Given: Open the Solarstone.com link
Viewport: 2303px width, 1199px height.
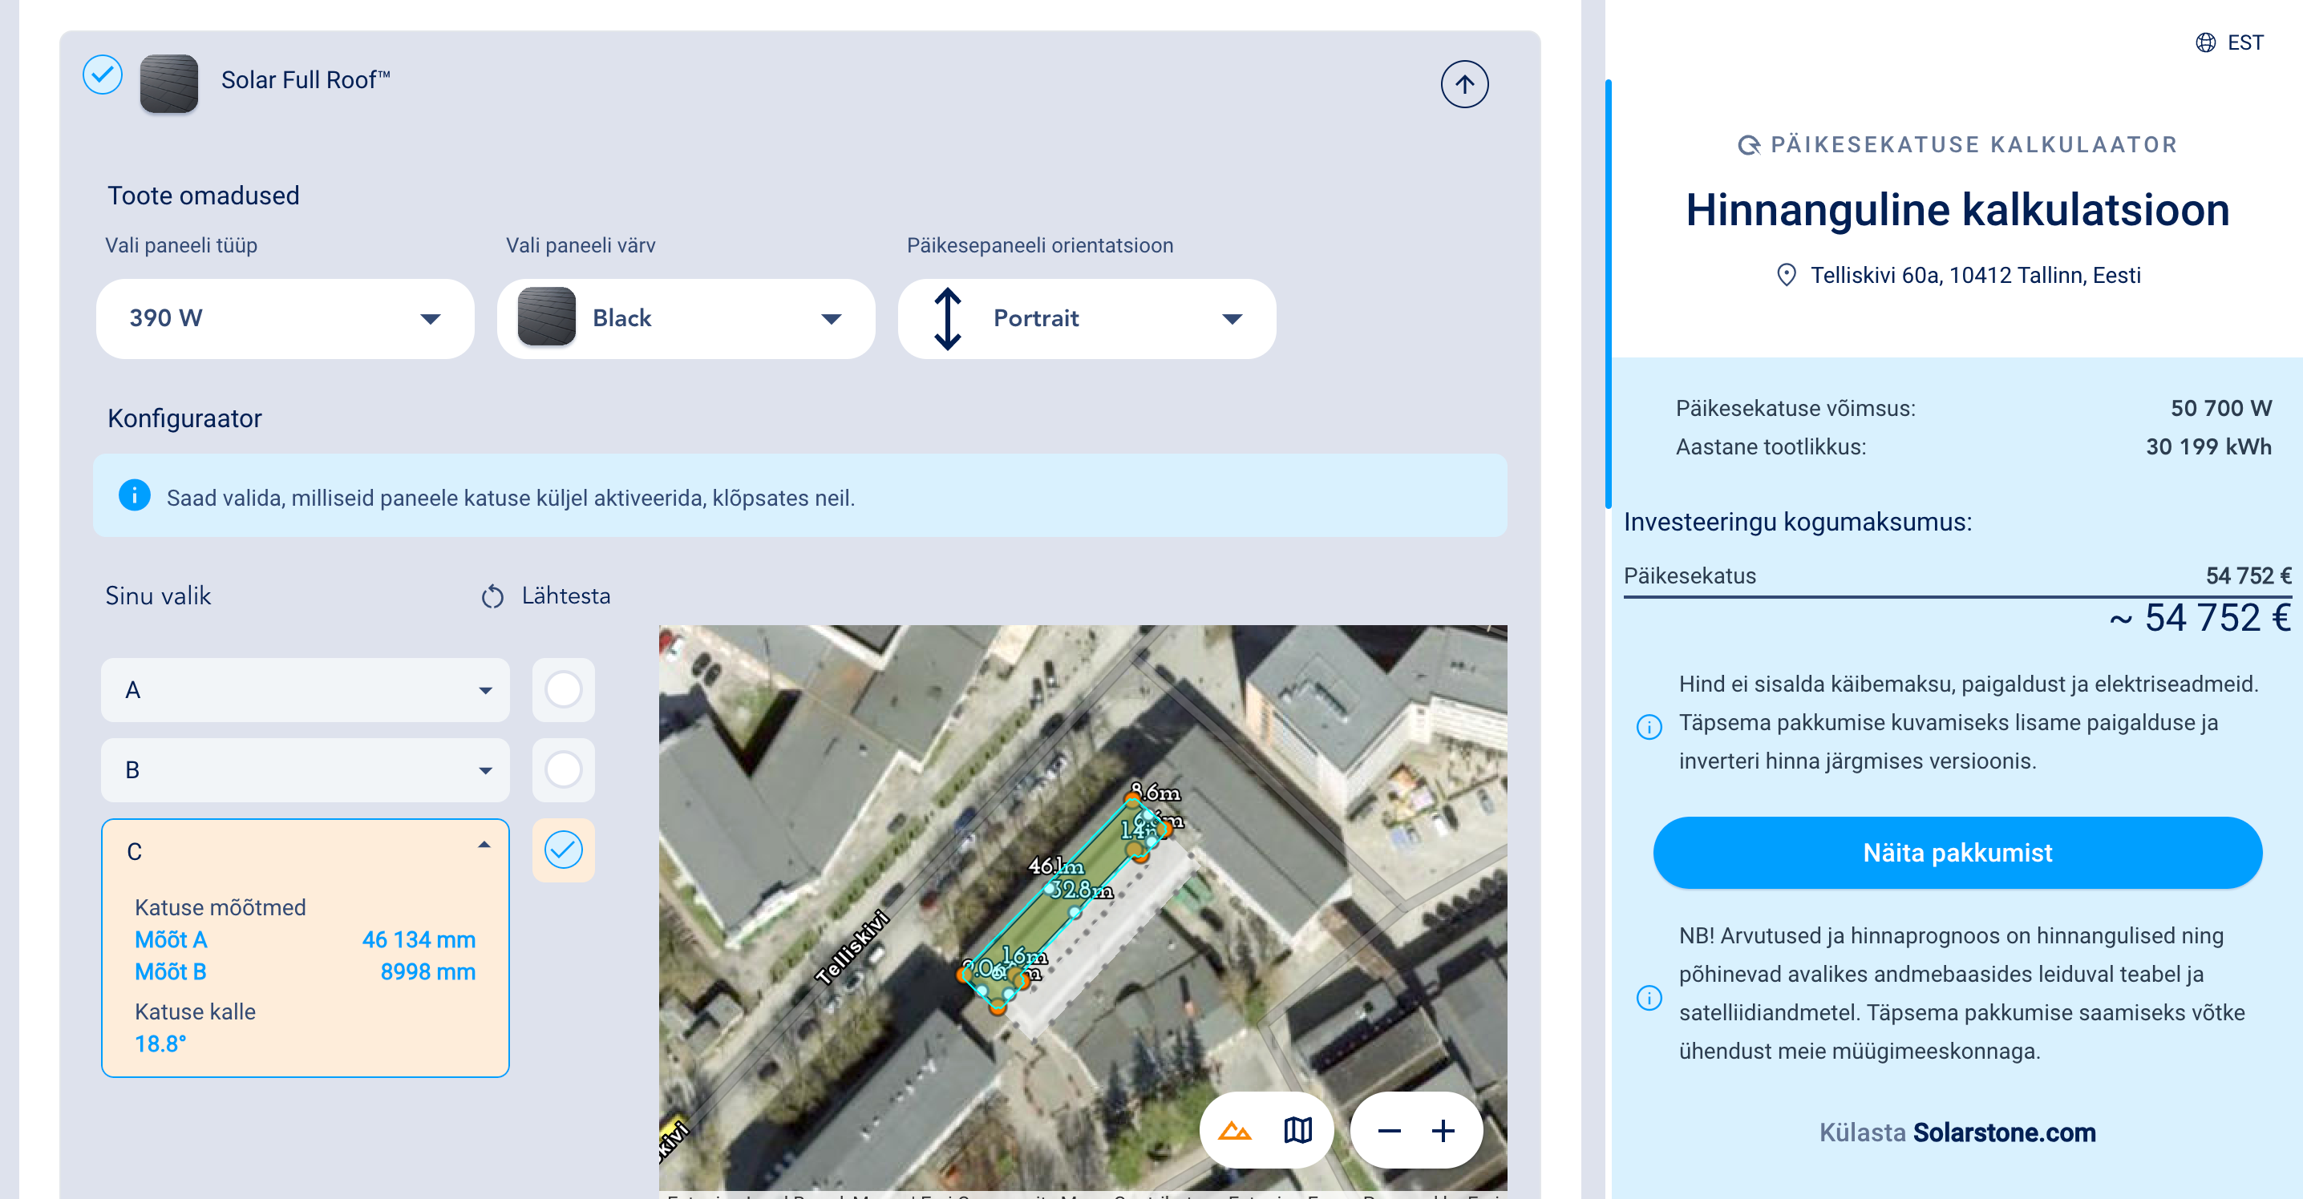Looking at the screenshot, I should click(2004, 1132).
